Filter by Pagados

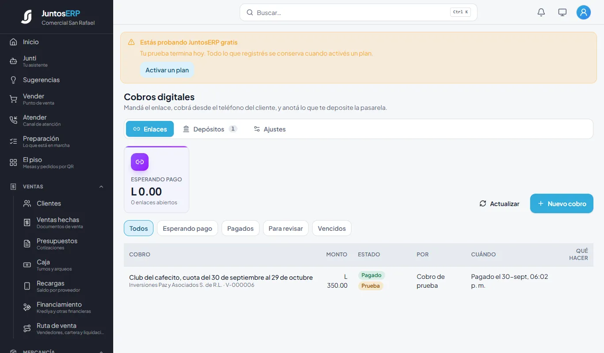pyautogui.click(x=241, y=228)
